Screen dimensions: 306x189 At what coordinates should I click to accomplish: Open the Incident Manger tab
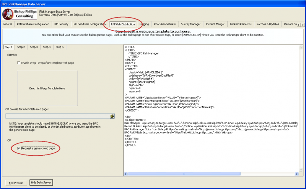point(215,24)
